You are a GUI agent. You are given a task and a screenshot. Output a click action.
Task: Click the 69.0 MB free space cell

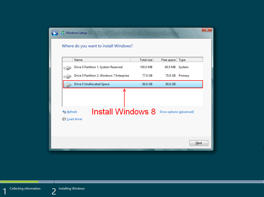(170, 67)
